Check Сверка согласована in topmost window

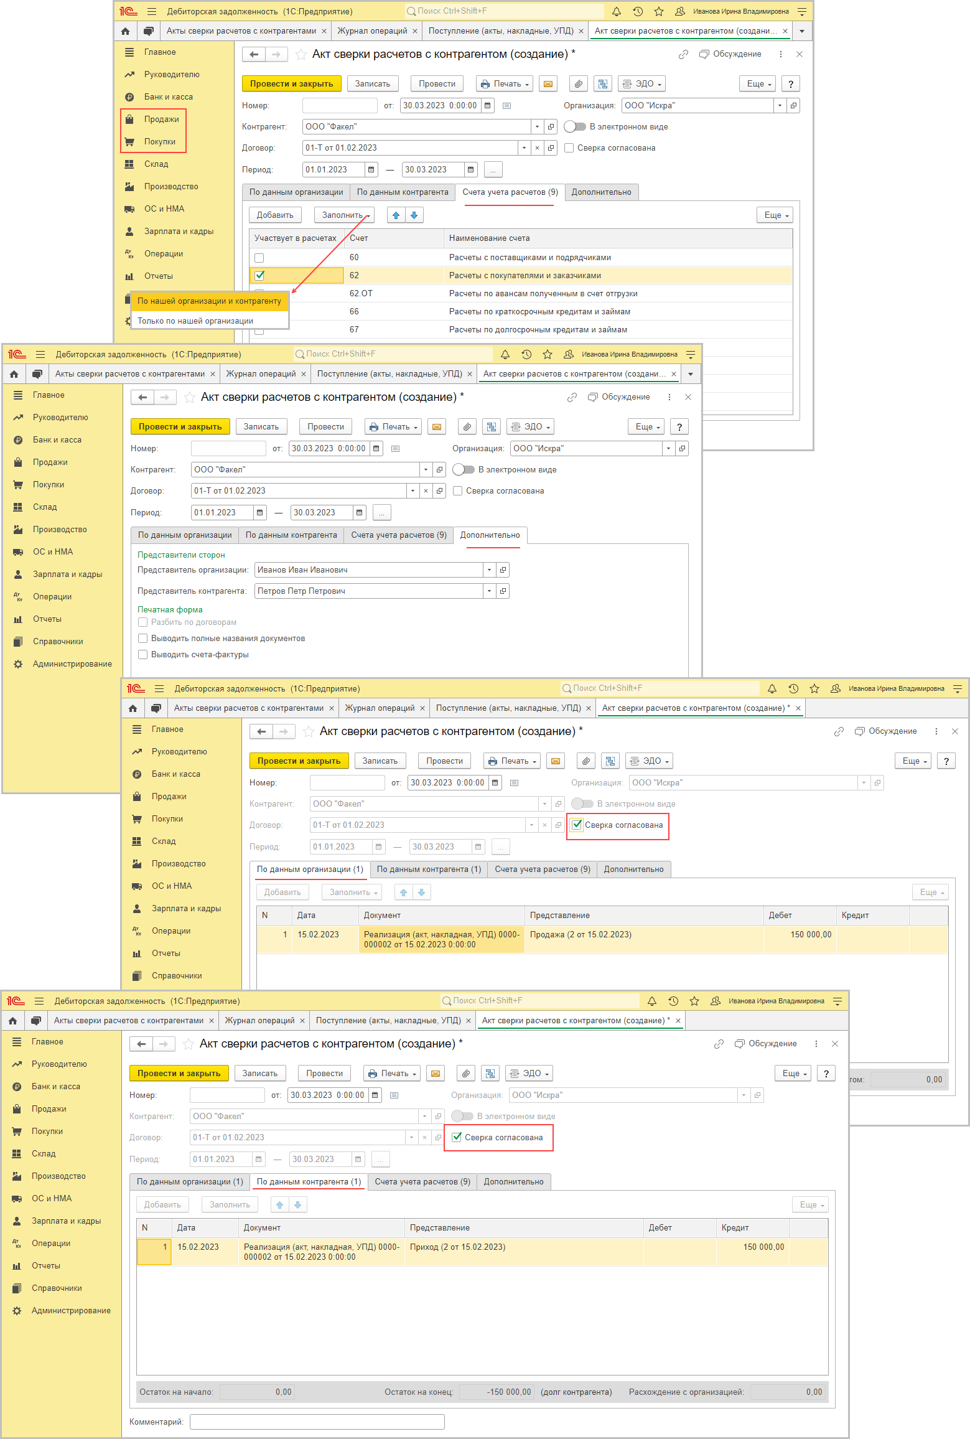click(569, 148)
